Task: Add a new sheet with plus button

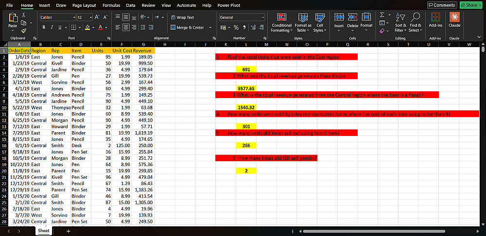Action: (68, 231)
